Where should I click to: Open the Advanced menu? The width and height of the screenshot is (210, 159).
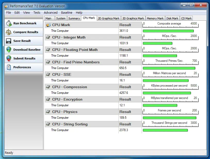pyautogui.click(x=51, y=12)
